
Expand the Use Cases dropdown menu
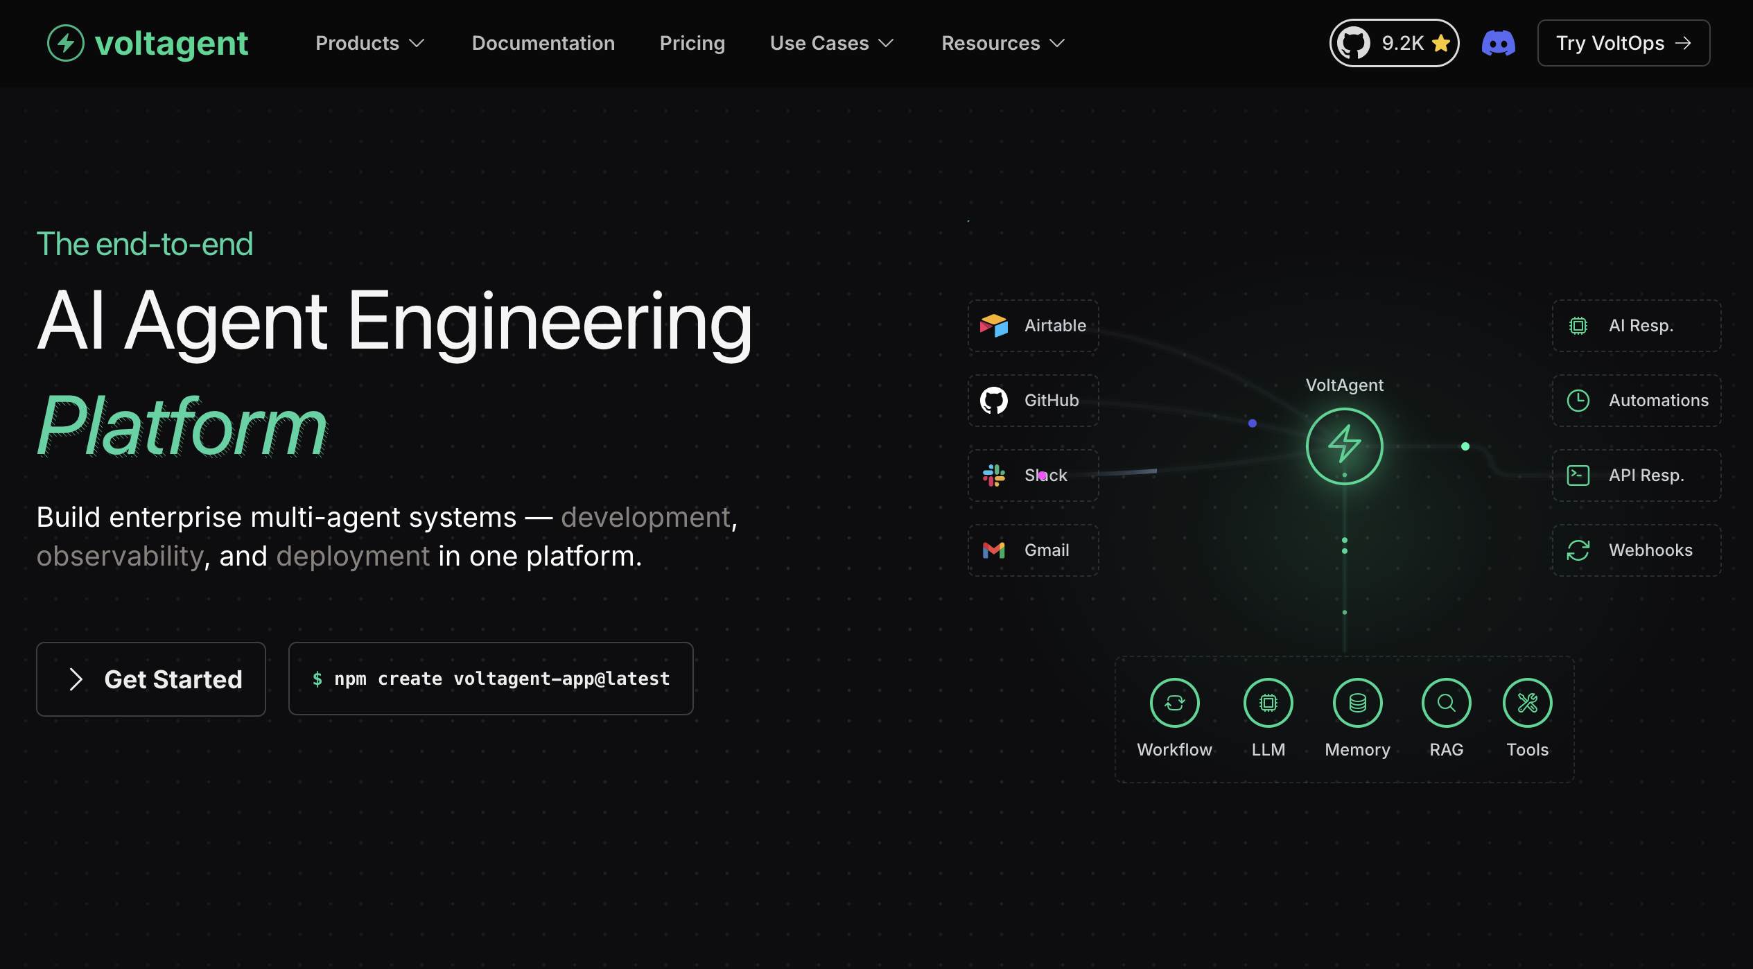[x=832, y=43]
